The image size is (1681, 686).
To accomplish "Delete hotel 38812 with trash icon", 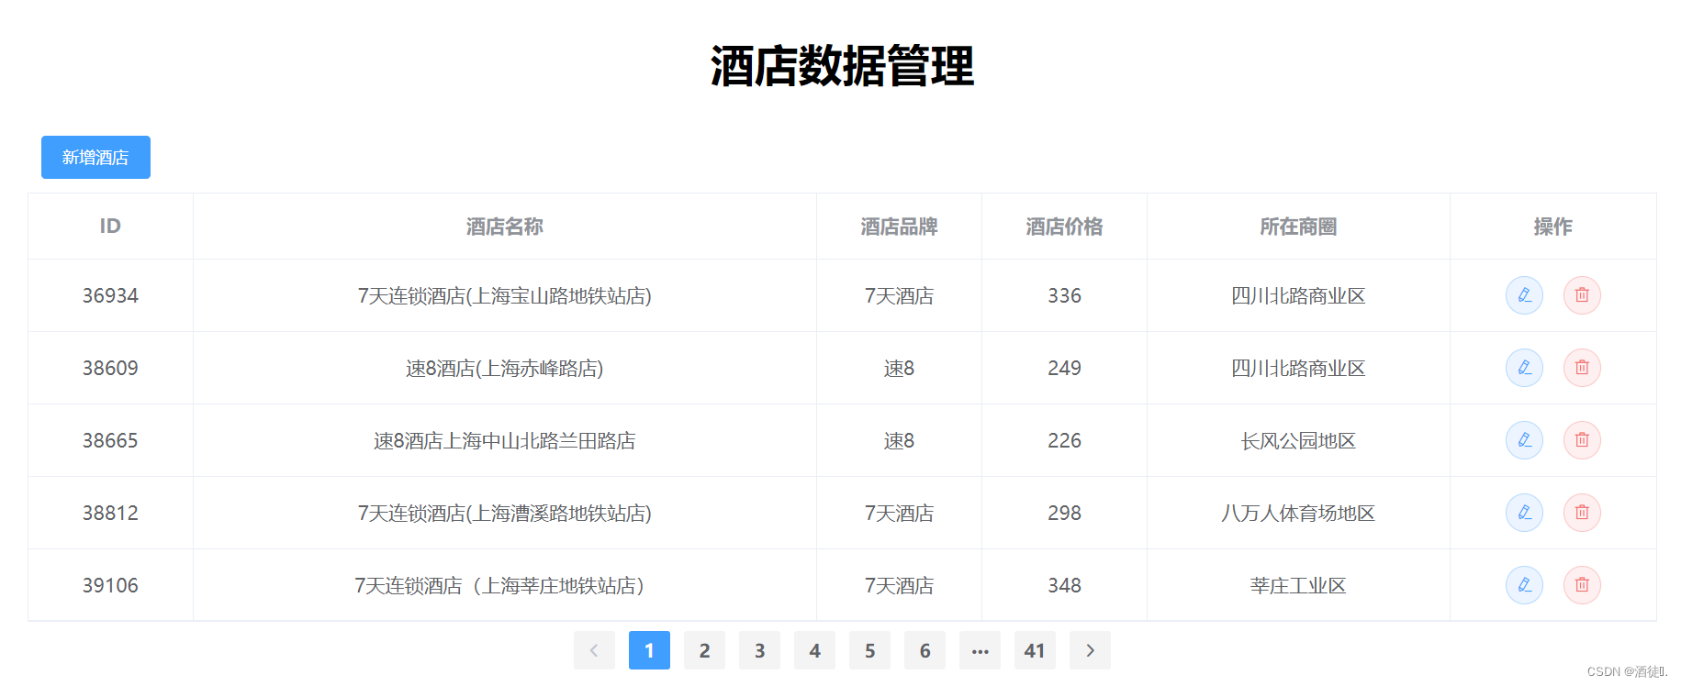I will coord(1582,513).
